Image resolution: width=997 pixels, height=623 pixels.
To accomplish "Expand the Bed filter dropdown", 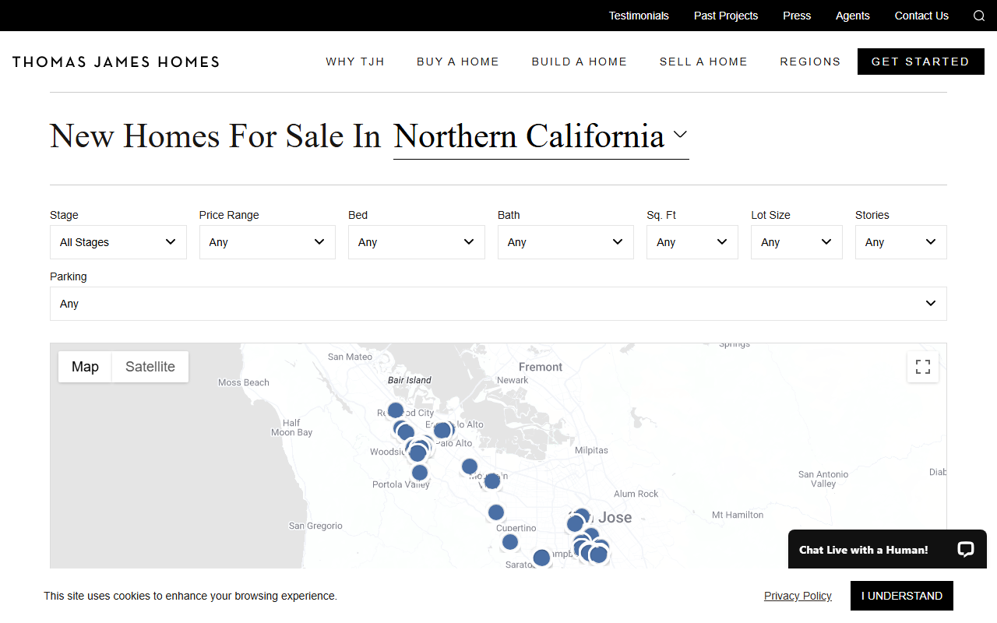I will (417, 242).
